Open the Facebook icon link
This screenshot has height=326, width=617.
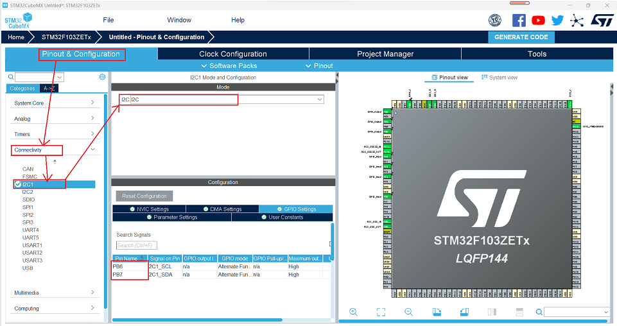tap(519, 21)
